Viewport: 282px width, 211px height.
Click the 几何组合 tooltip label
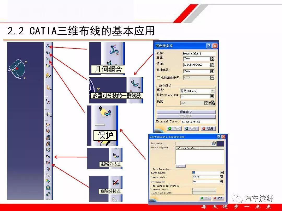[x=108, y=69]
